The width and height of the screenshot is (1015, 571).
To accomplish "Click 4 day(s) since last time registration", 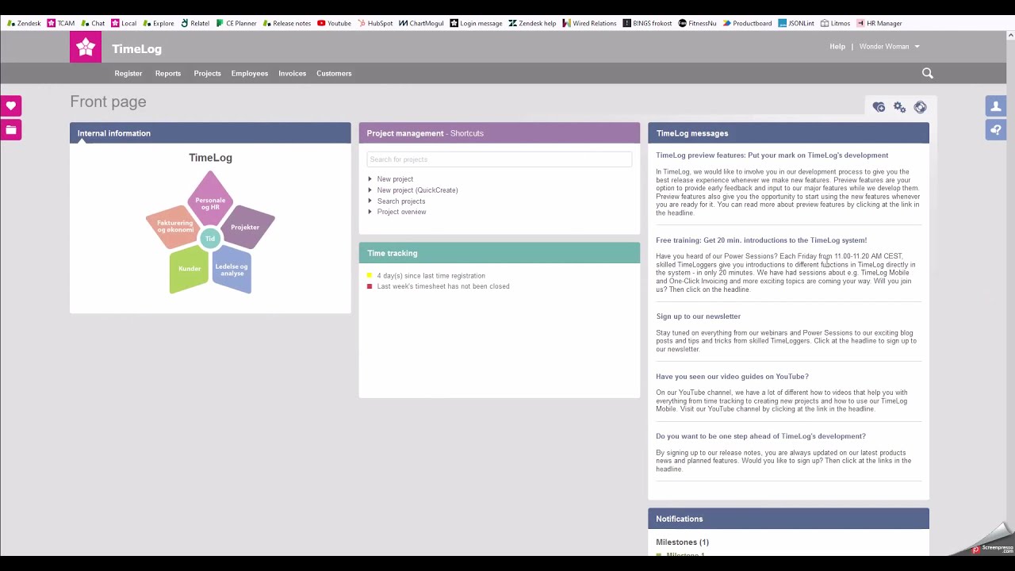I will pyautogui.click(x=431, y=276).
